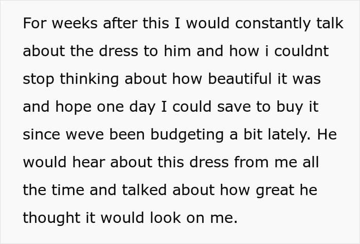Click the word "weve" in fifth line
360x244 pixels.
[x=85, y=135]
